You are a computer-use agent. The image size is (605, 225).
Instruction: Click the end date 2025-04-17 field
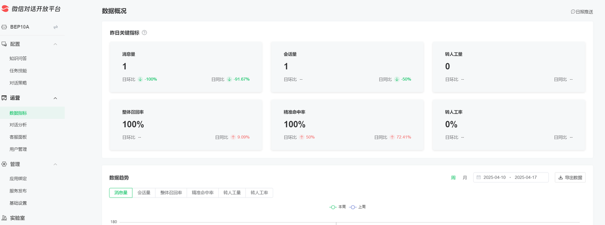(x=526, y=177)
